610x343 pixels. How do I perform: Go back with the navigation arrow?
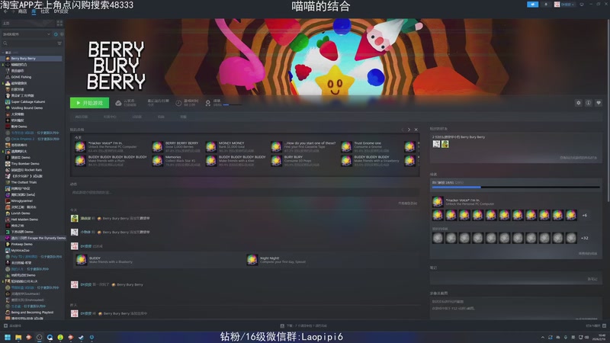5,11
